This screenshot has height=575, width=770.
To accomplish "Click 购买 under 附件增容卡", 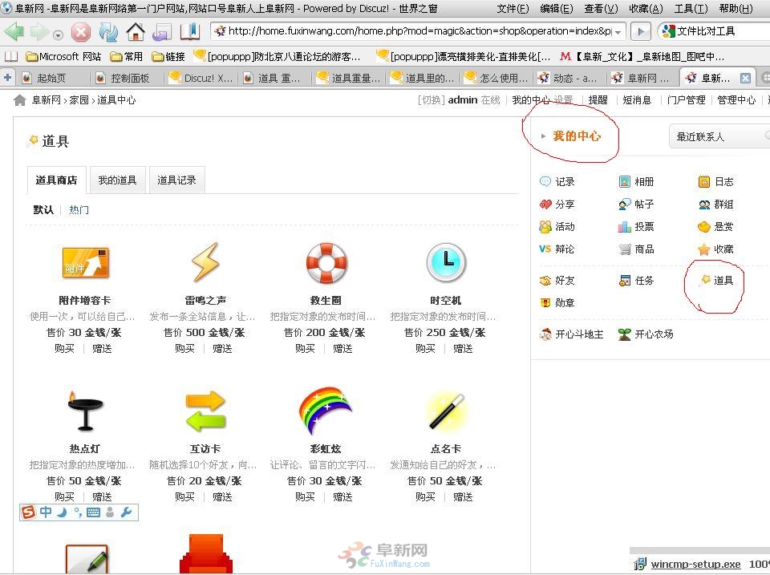I will click(65, 349).
